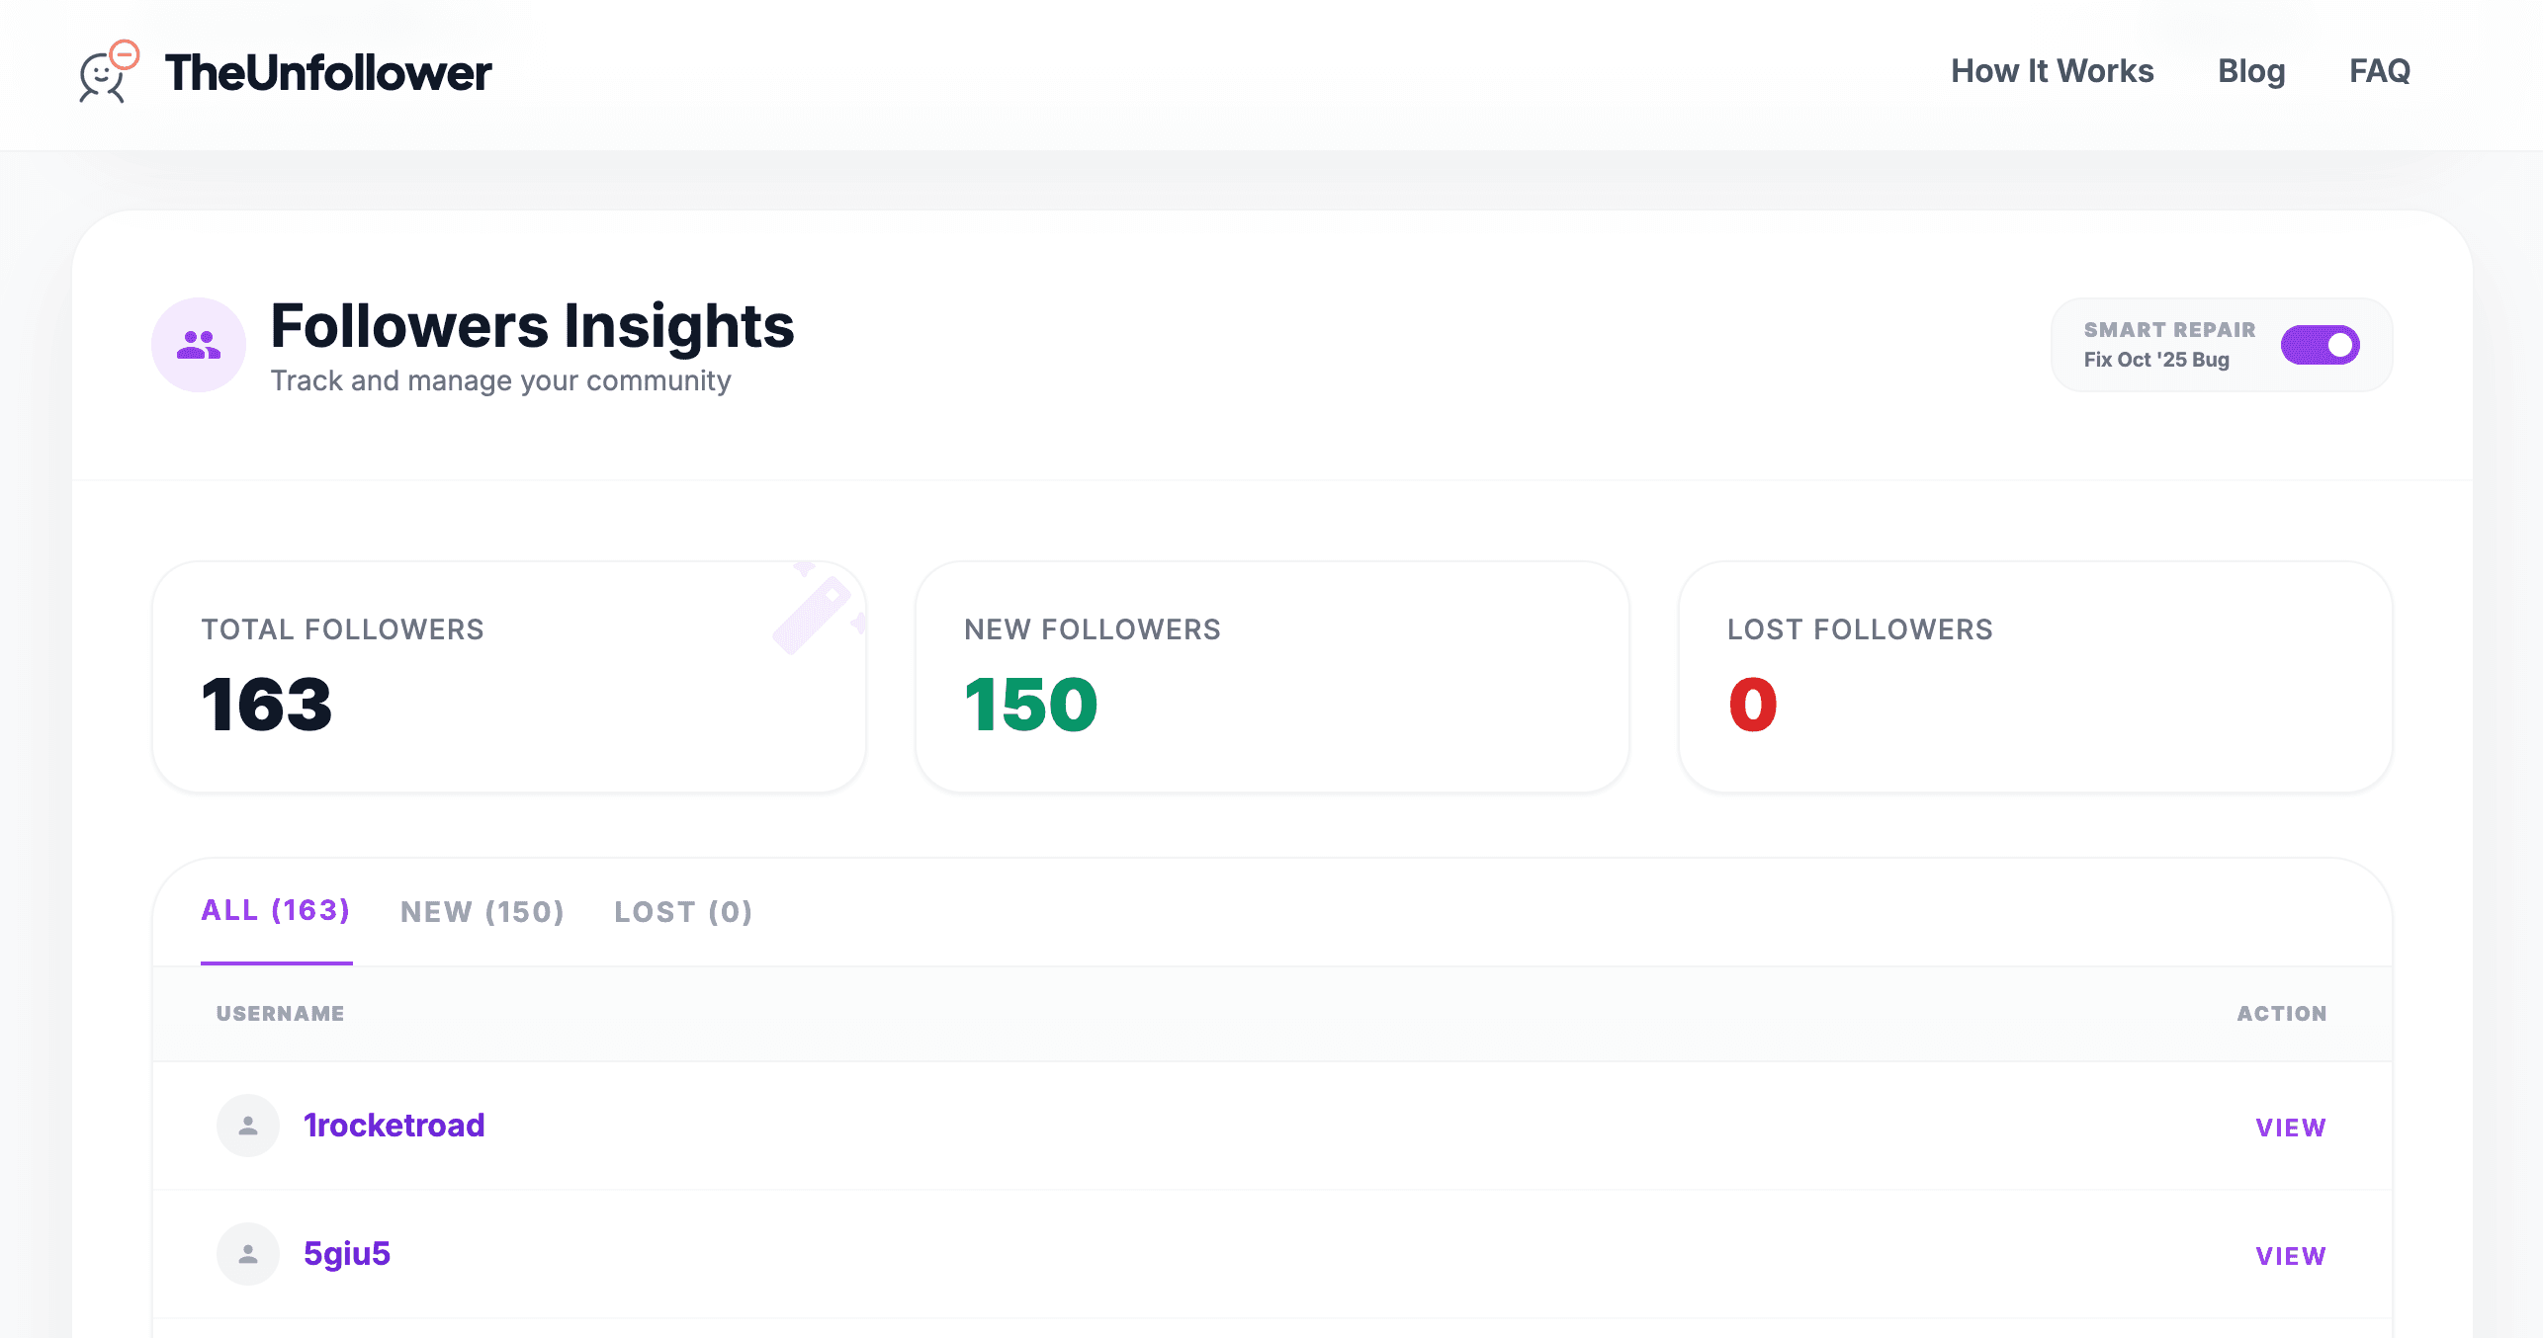Click the USERNAME column header
The image size is (2543, 1338).
click(x=280, y=1013)
